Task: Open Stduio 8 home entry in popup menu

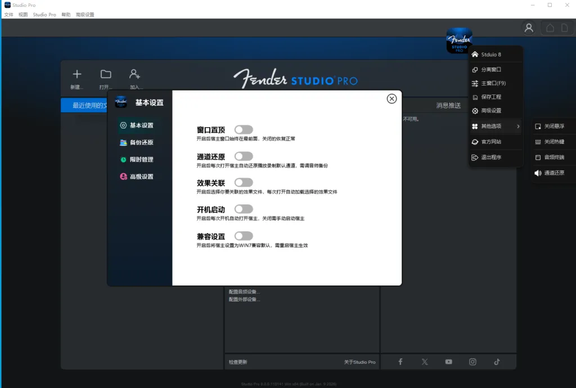Action: click(x=496, y=55)
